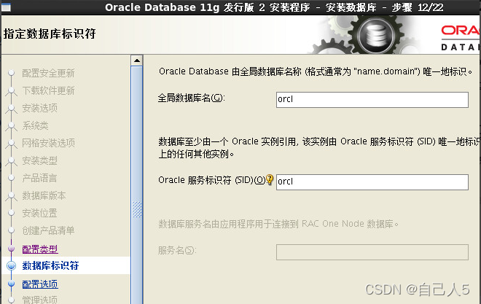The image size is (481, 304).
Task: Click the 产品语言 step
Action: pos(39,178)
